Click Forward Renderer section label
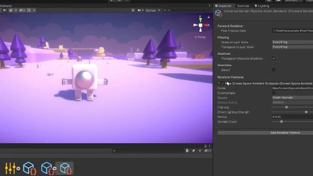Image resolution: width=313 pixels, height=176 pixels. click(x=230, y=26)
